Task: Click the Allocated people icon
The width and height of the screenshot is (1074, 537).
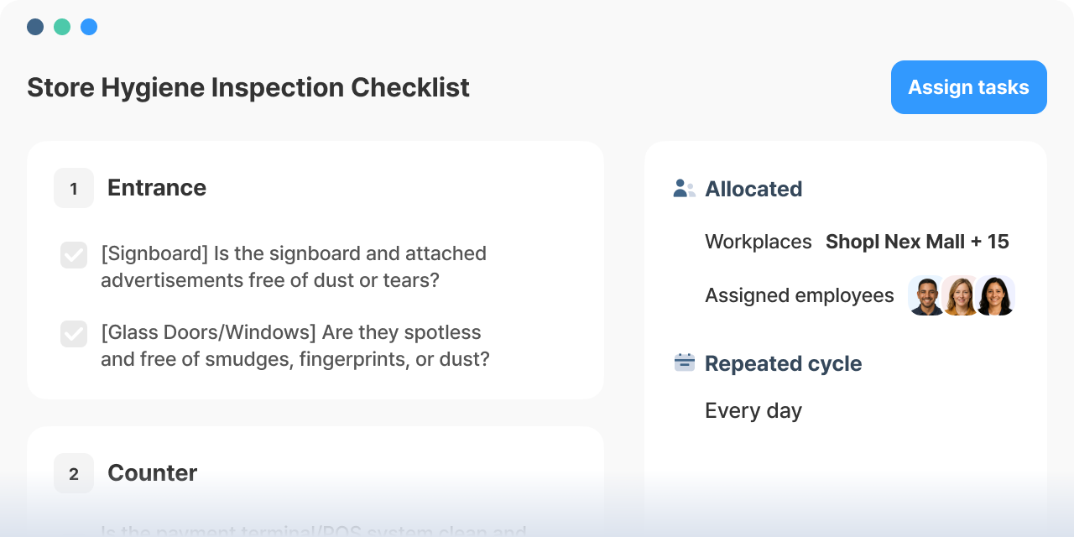Action: [684, 189]
